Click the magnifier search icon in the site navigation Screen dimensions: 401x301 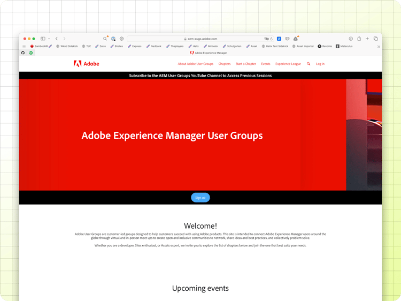tap(309, 64)
